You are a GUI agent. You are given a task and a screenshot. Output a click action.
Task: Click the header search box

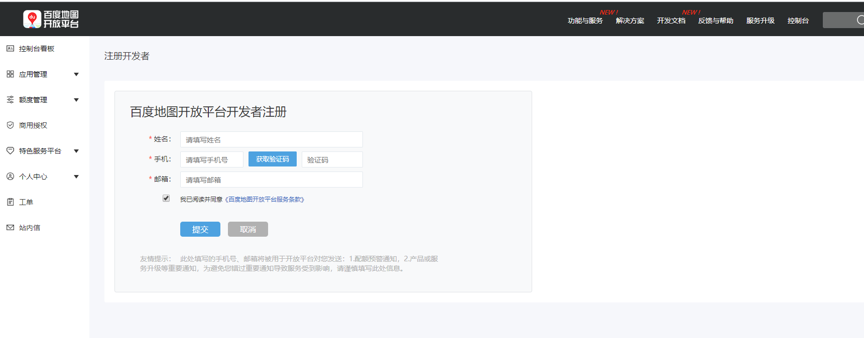[x=843, y=20]
